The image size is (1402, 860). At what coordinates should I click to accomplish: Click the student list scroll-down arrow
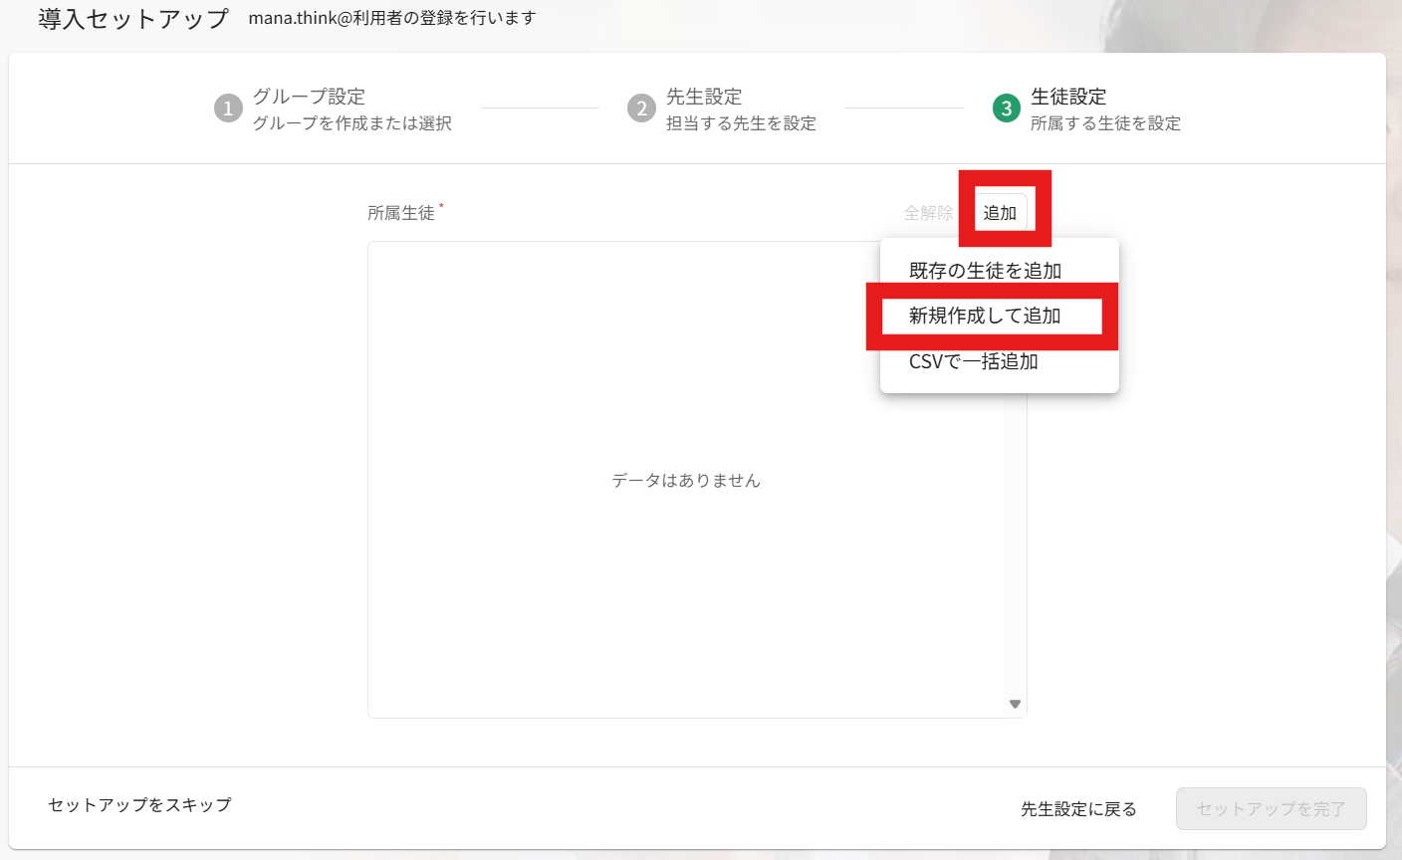click(x=1015, y=704)
